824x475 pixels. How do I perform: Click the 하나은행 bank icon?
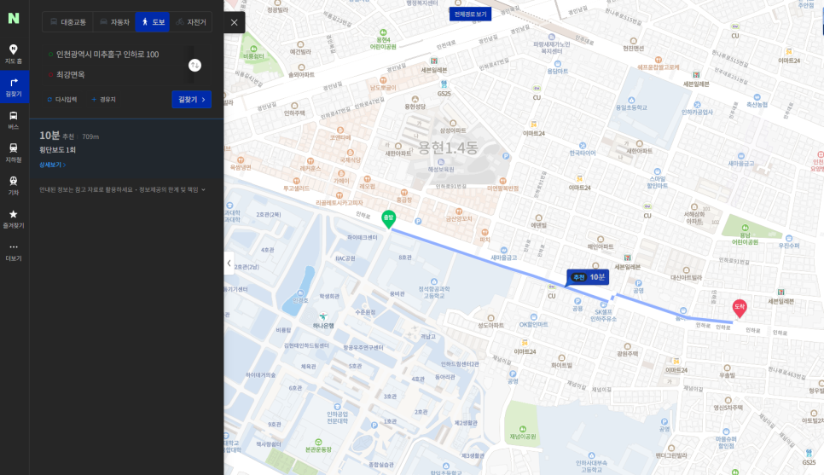click(x=323, y=317)
